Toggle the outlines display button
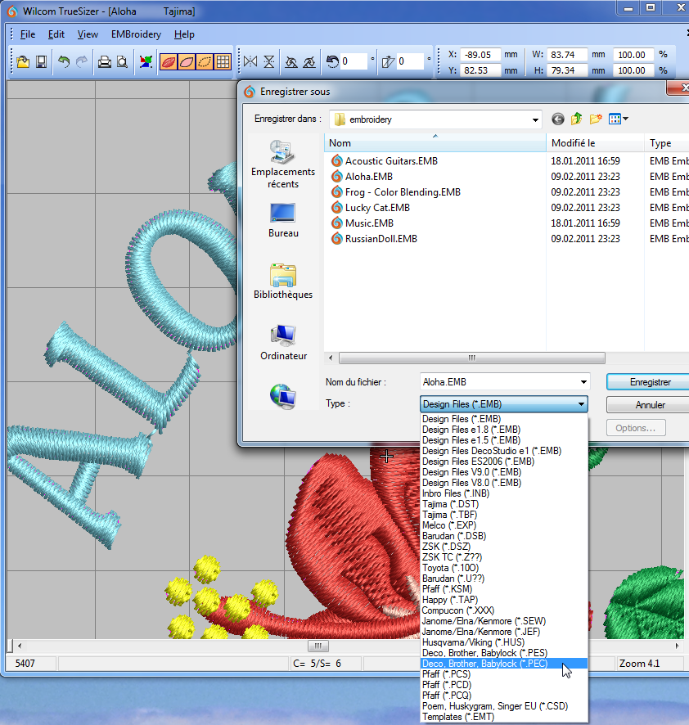This screenshot has width=689, height=725. tap(204, 61)
